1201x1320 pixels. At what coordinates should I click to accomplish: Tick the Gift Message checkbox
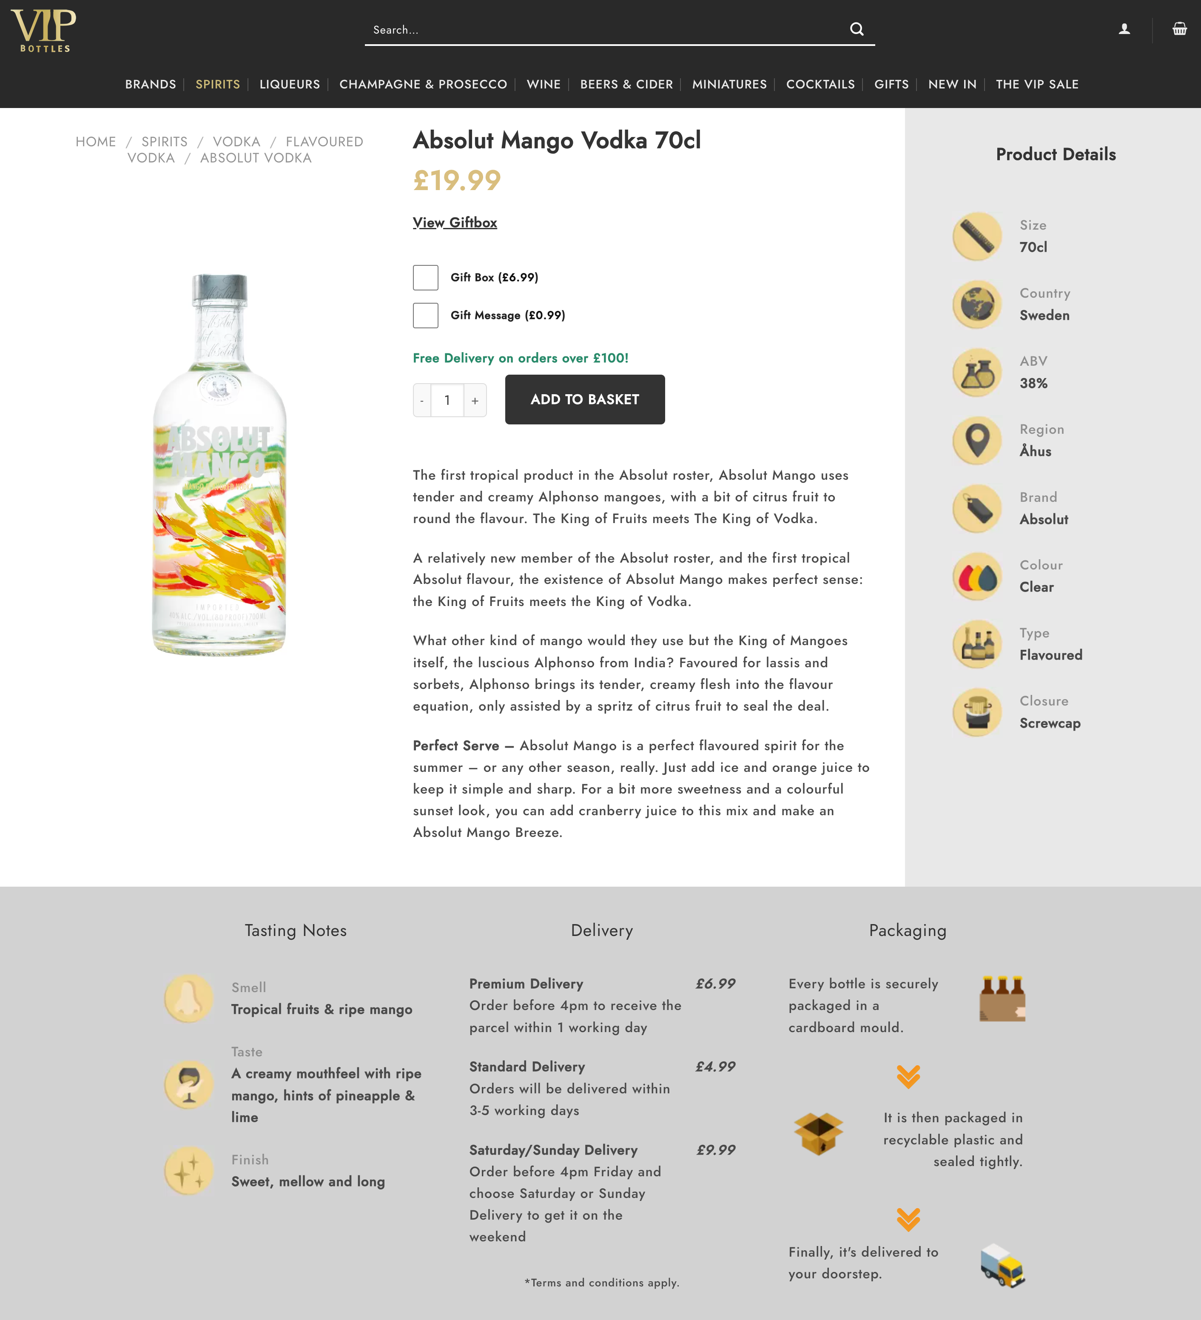pyautogui.click(x=426, y=316)
